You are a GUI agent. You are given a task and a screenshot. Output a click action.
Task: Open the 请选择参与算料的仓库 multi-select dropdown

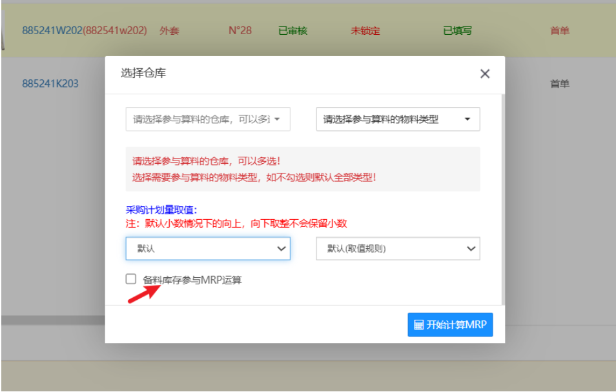tap(201, 119)
